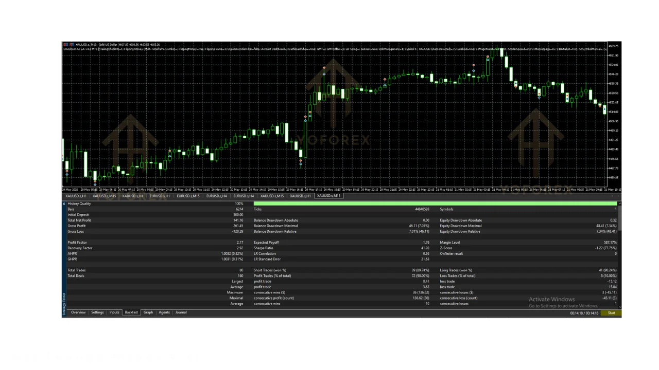Click the Total Net Profit label
This screenshot has width=659, height=370.
coord(79,220)
